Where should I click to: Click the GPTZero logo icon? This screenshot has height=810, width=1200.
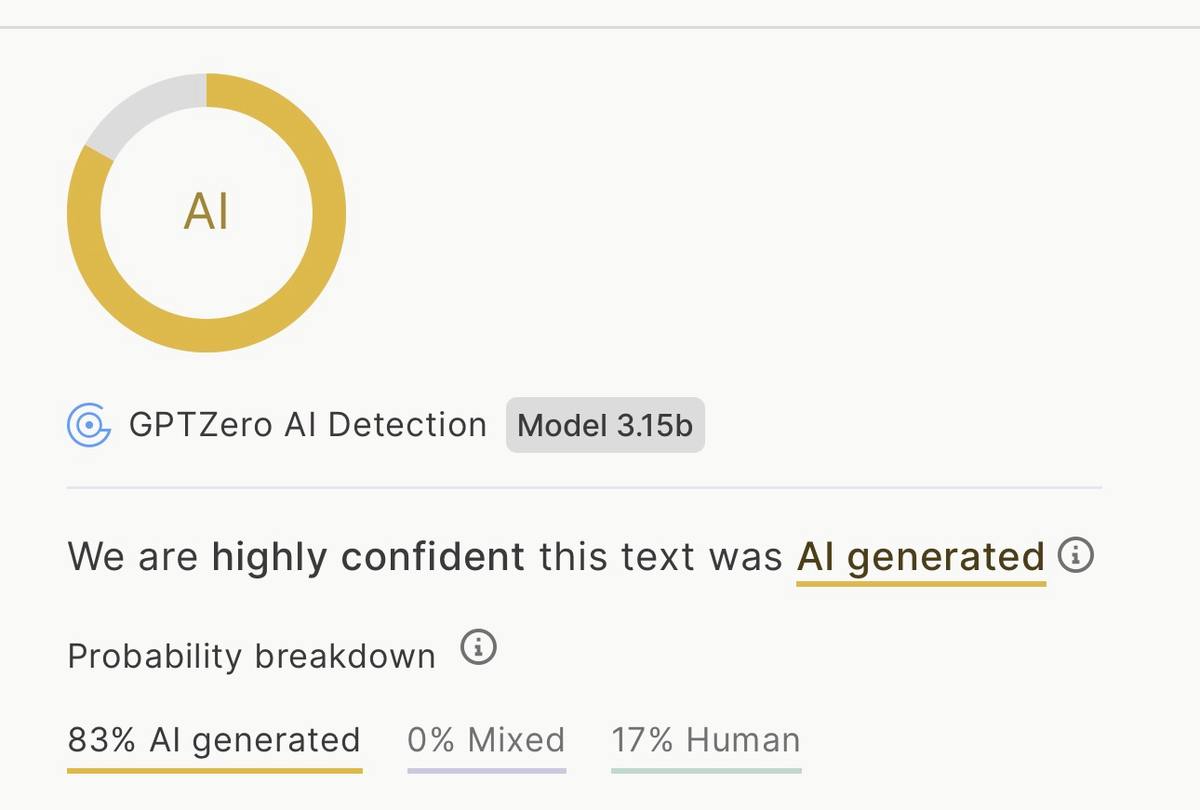pyautogui.click(x=89, y=425)
